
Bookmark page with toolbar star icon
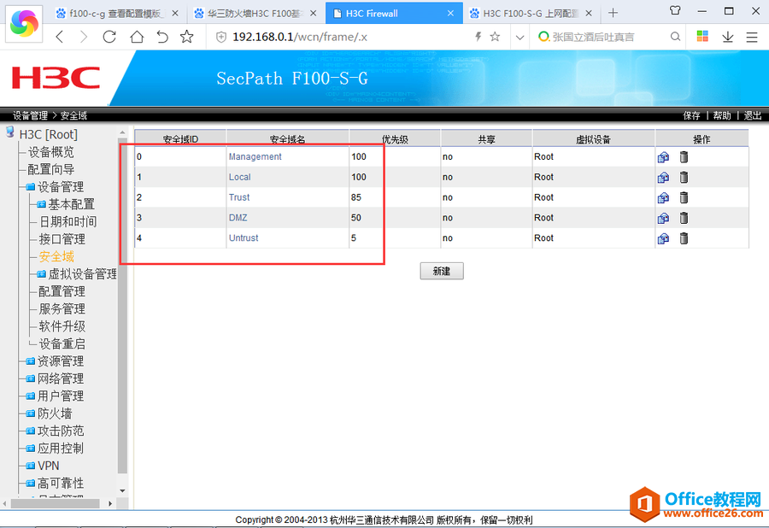coord(187,37)
